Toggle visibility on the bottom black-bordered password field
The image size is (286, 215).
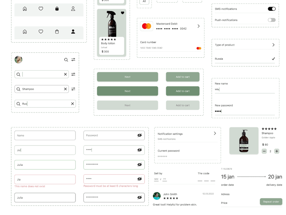point(139,197)
